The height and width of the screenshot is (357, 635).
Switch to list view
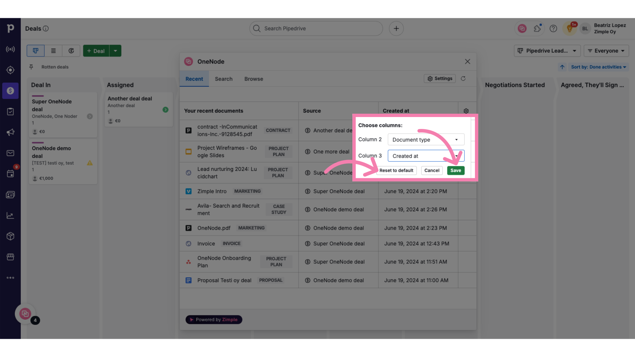pyautogui.click(x=53, y=51)
